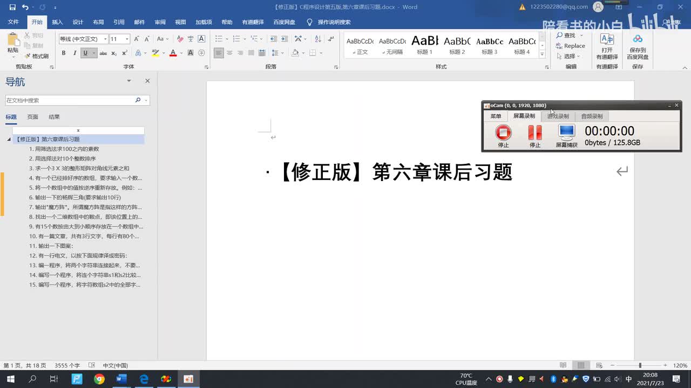This screenshot has width=691, height=388.
Task: Click the Replace button
Action: 571,46
